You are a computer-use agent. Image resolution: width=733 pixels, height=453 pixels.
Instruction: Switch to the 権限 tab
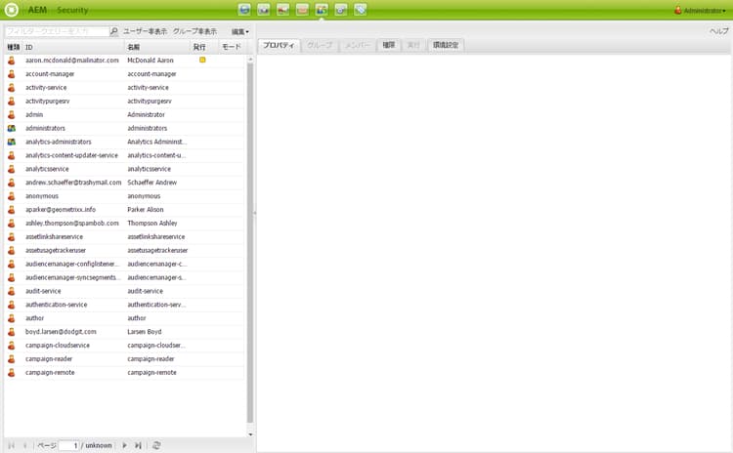tap(389, 45)
